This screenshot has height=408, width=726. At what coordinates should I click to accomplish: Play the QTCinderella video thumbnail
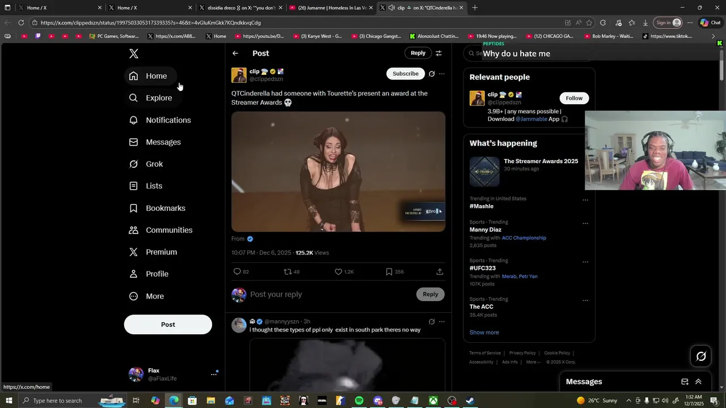point(338,172)
